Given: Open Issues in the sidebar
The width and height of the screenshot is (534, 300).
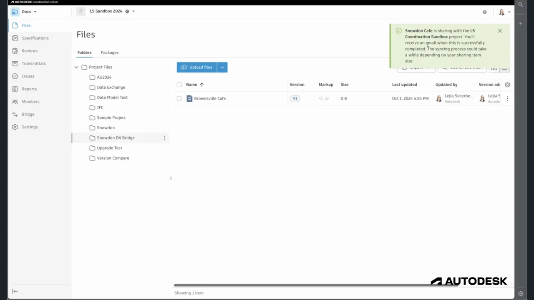Looking at the screenshot, I should 28,76.
